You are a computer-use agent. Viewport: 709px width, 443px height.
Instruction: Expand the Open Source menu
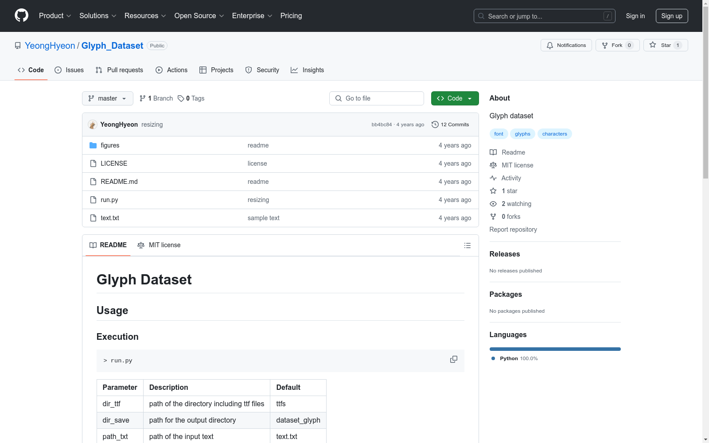click(199, 16)
